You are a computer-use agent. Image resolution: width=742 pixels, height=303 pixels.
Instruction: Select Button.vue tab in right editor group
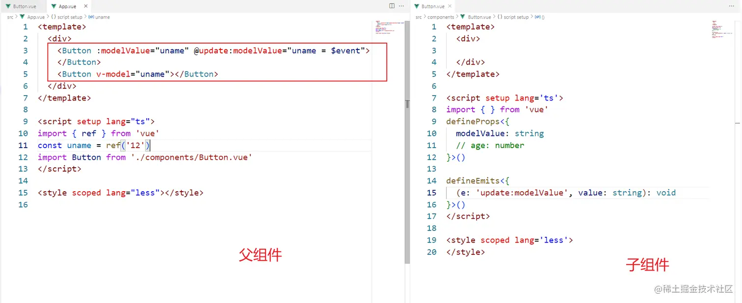point(433,6)
